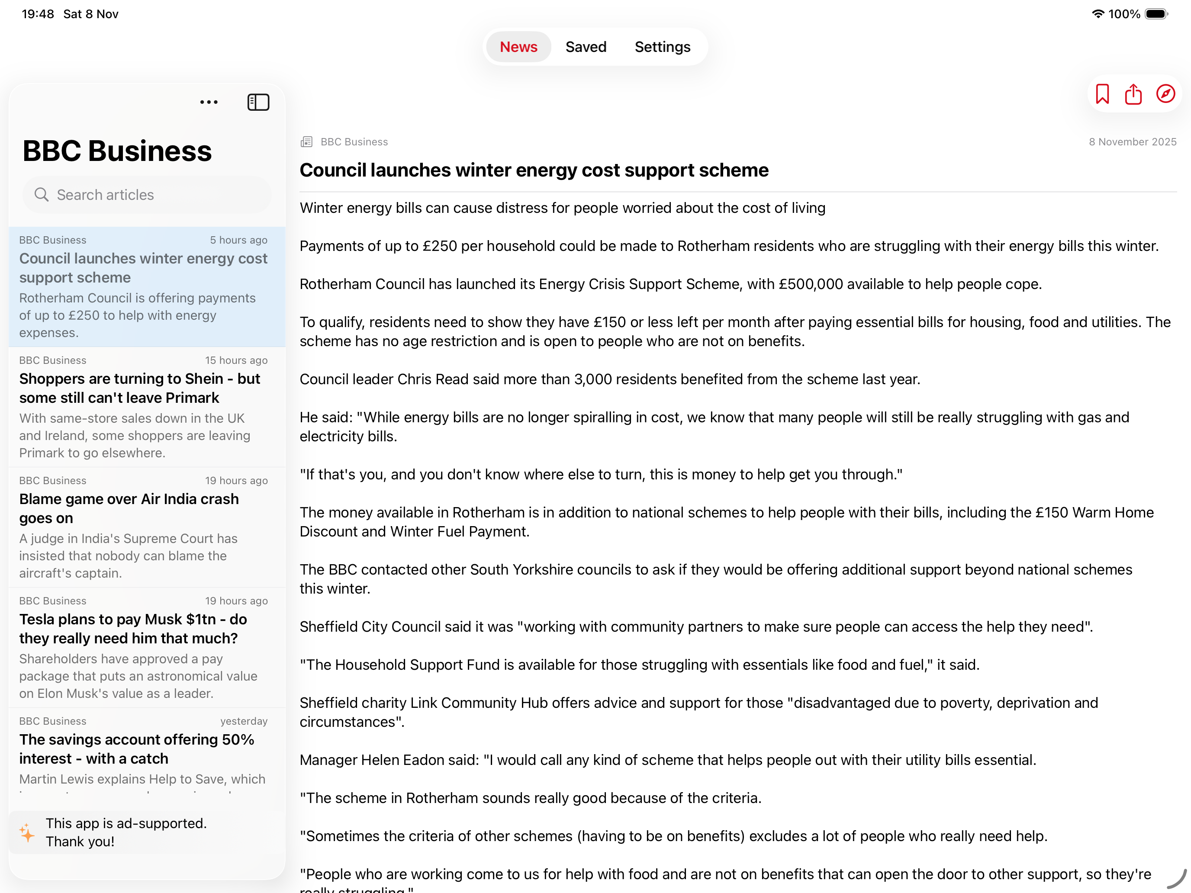The image size is (1191, 893).
Task: Toggle the sidebar panel icon
Action: tap(258, 102)
